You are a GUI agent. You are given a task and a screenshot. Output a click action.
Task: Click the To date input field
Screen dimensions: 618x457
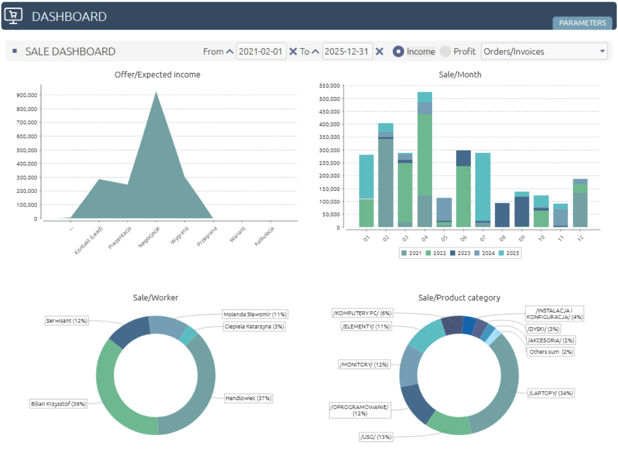tap(348, 51)
